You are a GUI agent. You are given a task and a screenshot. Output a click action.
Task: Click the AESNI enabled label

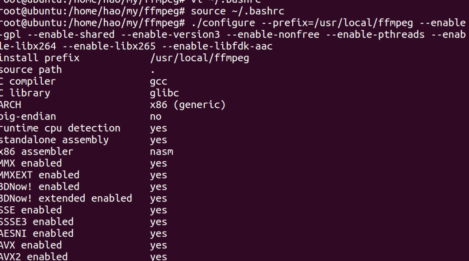[36, 234]
